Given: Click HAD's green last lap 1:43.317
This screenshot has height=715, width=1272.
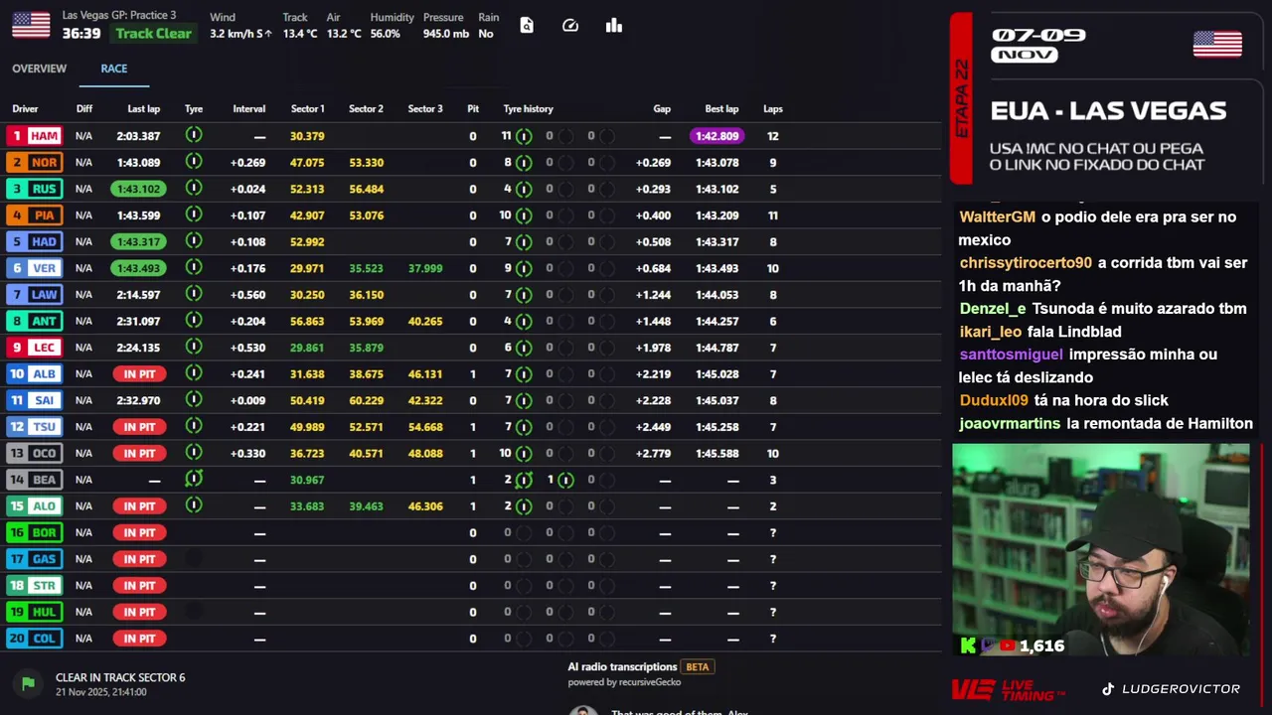Looking at the screenshot, I should point(138,241).
